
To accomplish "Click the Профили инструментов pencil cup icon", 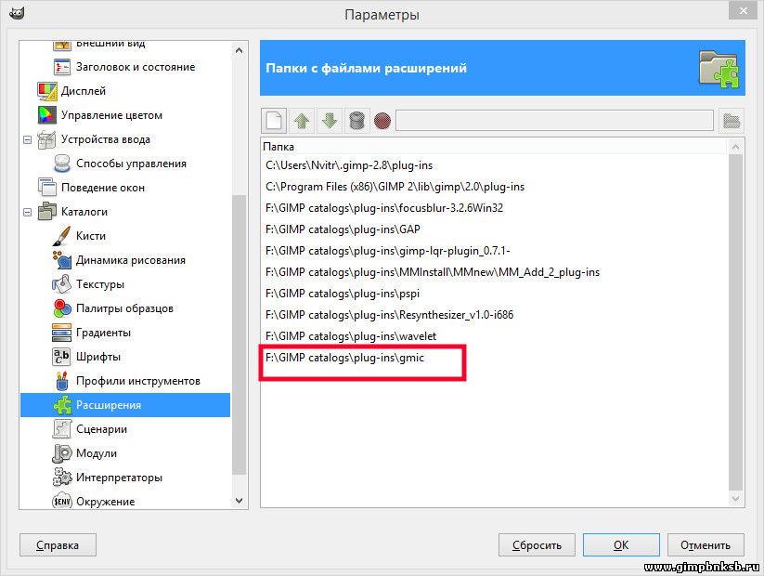I will pos(62,381).
